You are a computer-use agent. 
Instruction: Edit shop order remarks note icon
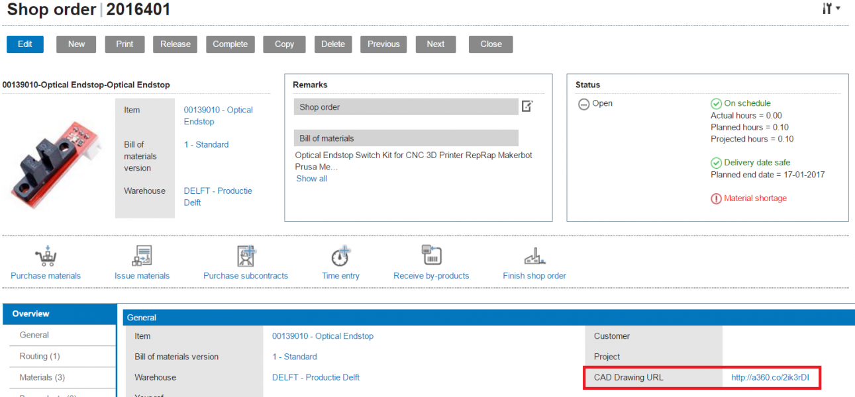tap(527, 107)
